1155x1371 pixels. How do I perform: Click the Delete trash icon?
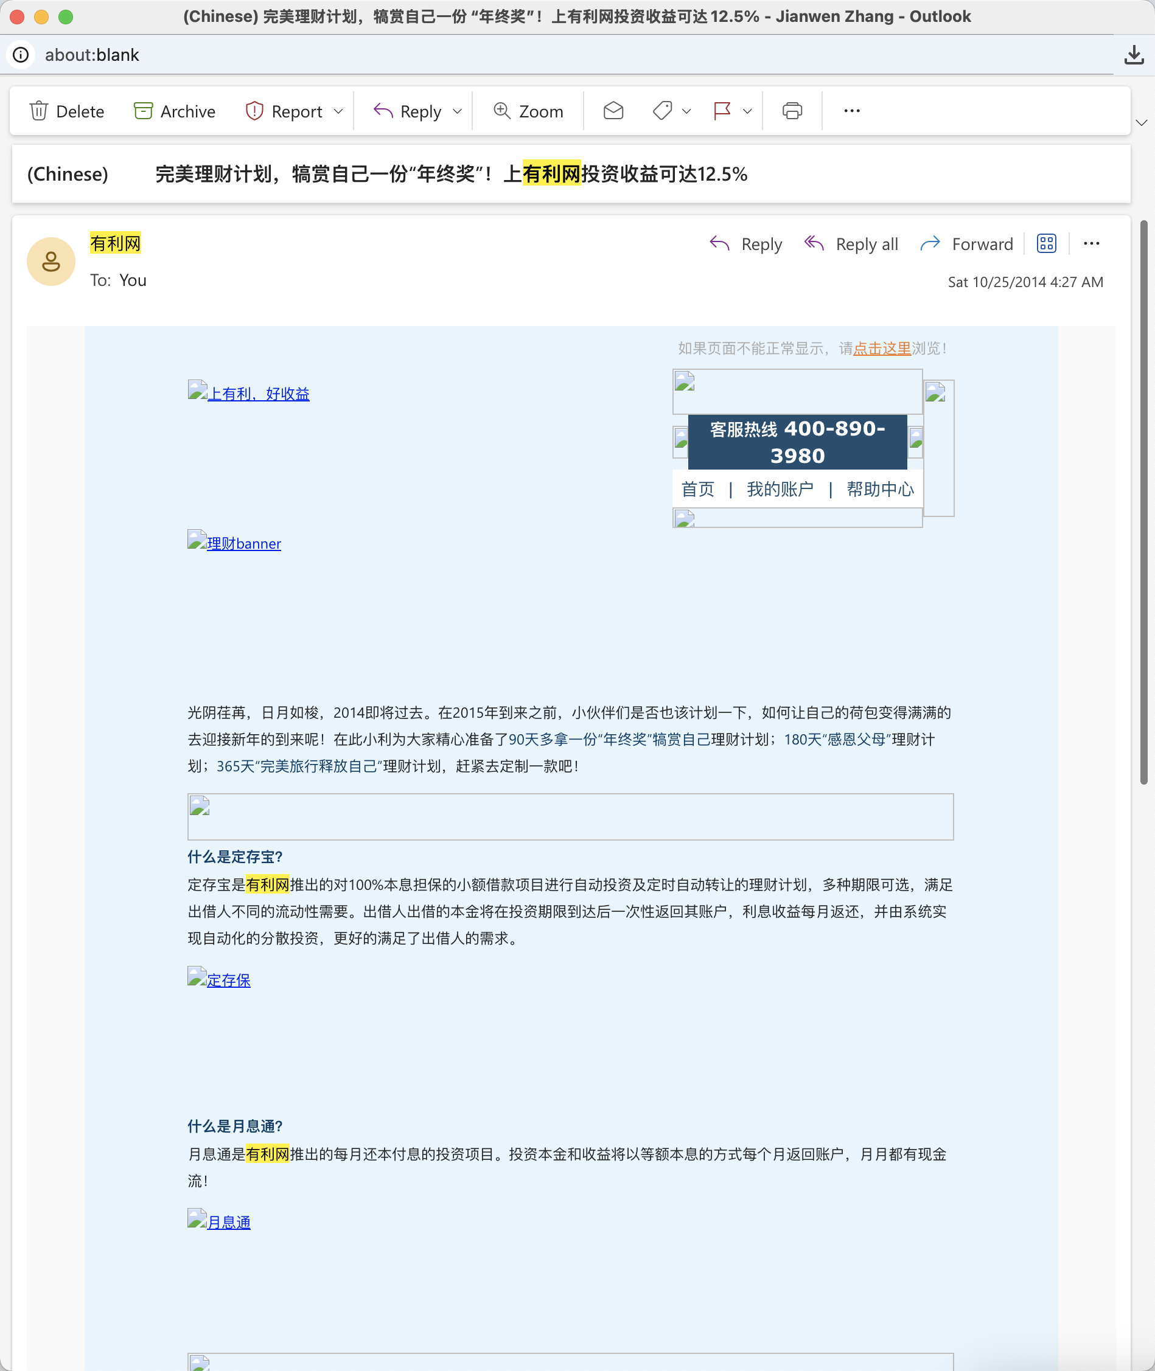(x=38, y=111)
